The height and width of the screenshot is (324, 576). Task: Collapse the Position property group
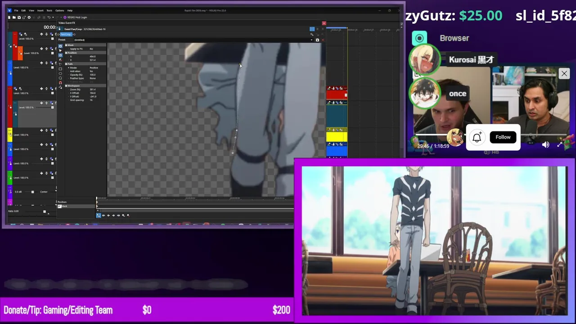click(x=66, y=53)
